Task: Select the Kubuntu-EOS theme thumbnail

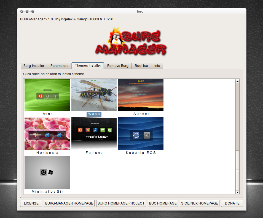Action: [141, 133]
